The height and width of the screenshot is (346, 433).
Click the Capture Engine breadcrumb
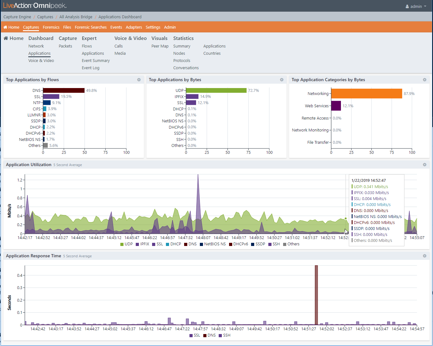point(17,17)
